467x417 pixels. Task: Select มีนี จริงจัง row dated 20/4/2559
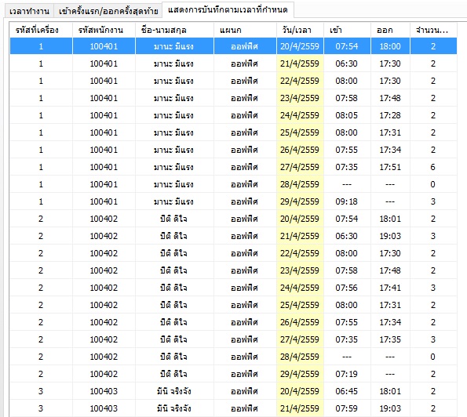pos(234,391)
